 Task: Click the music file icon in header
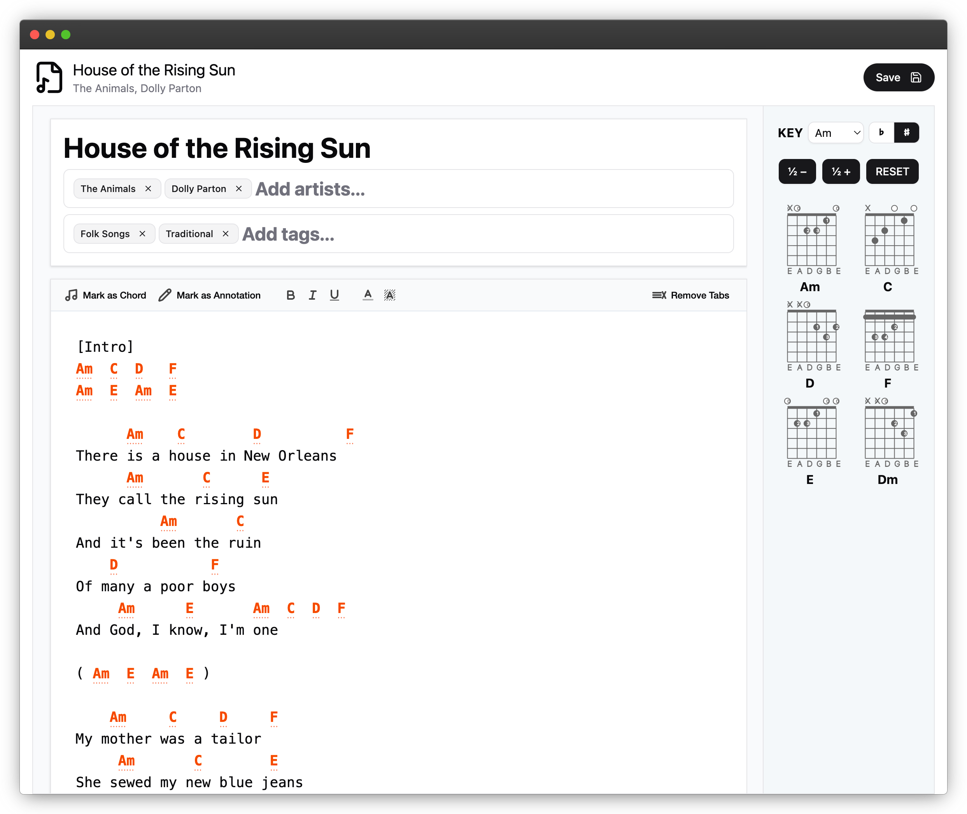pos(49,77)
